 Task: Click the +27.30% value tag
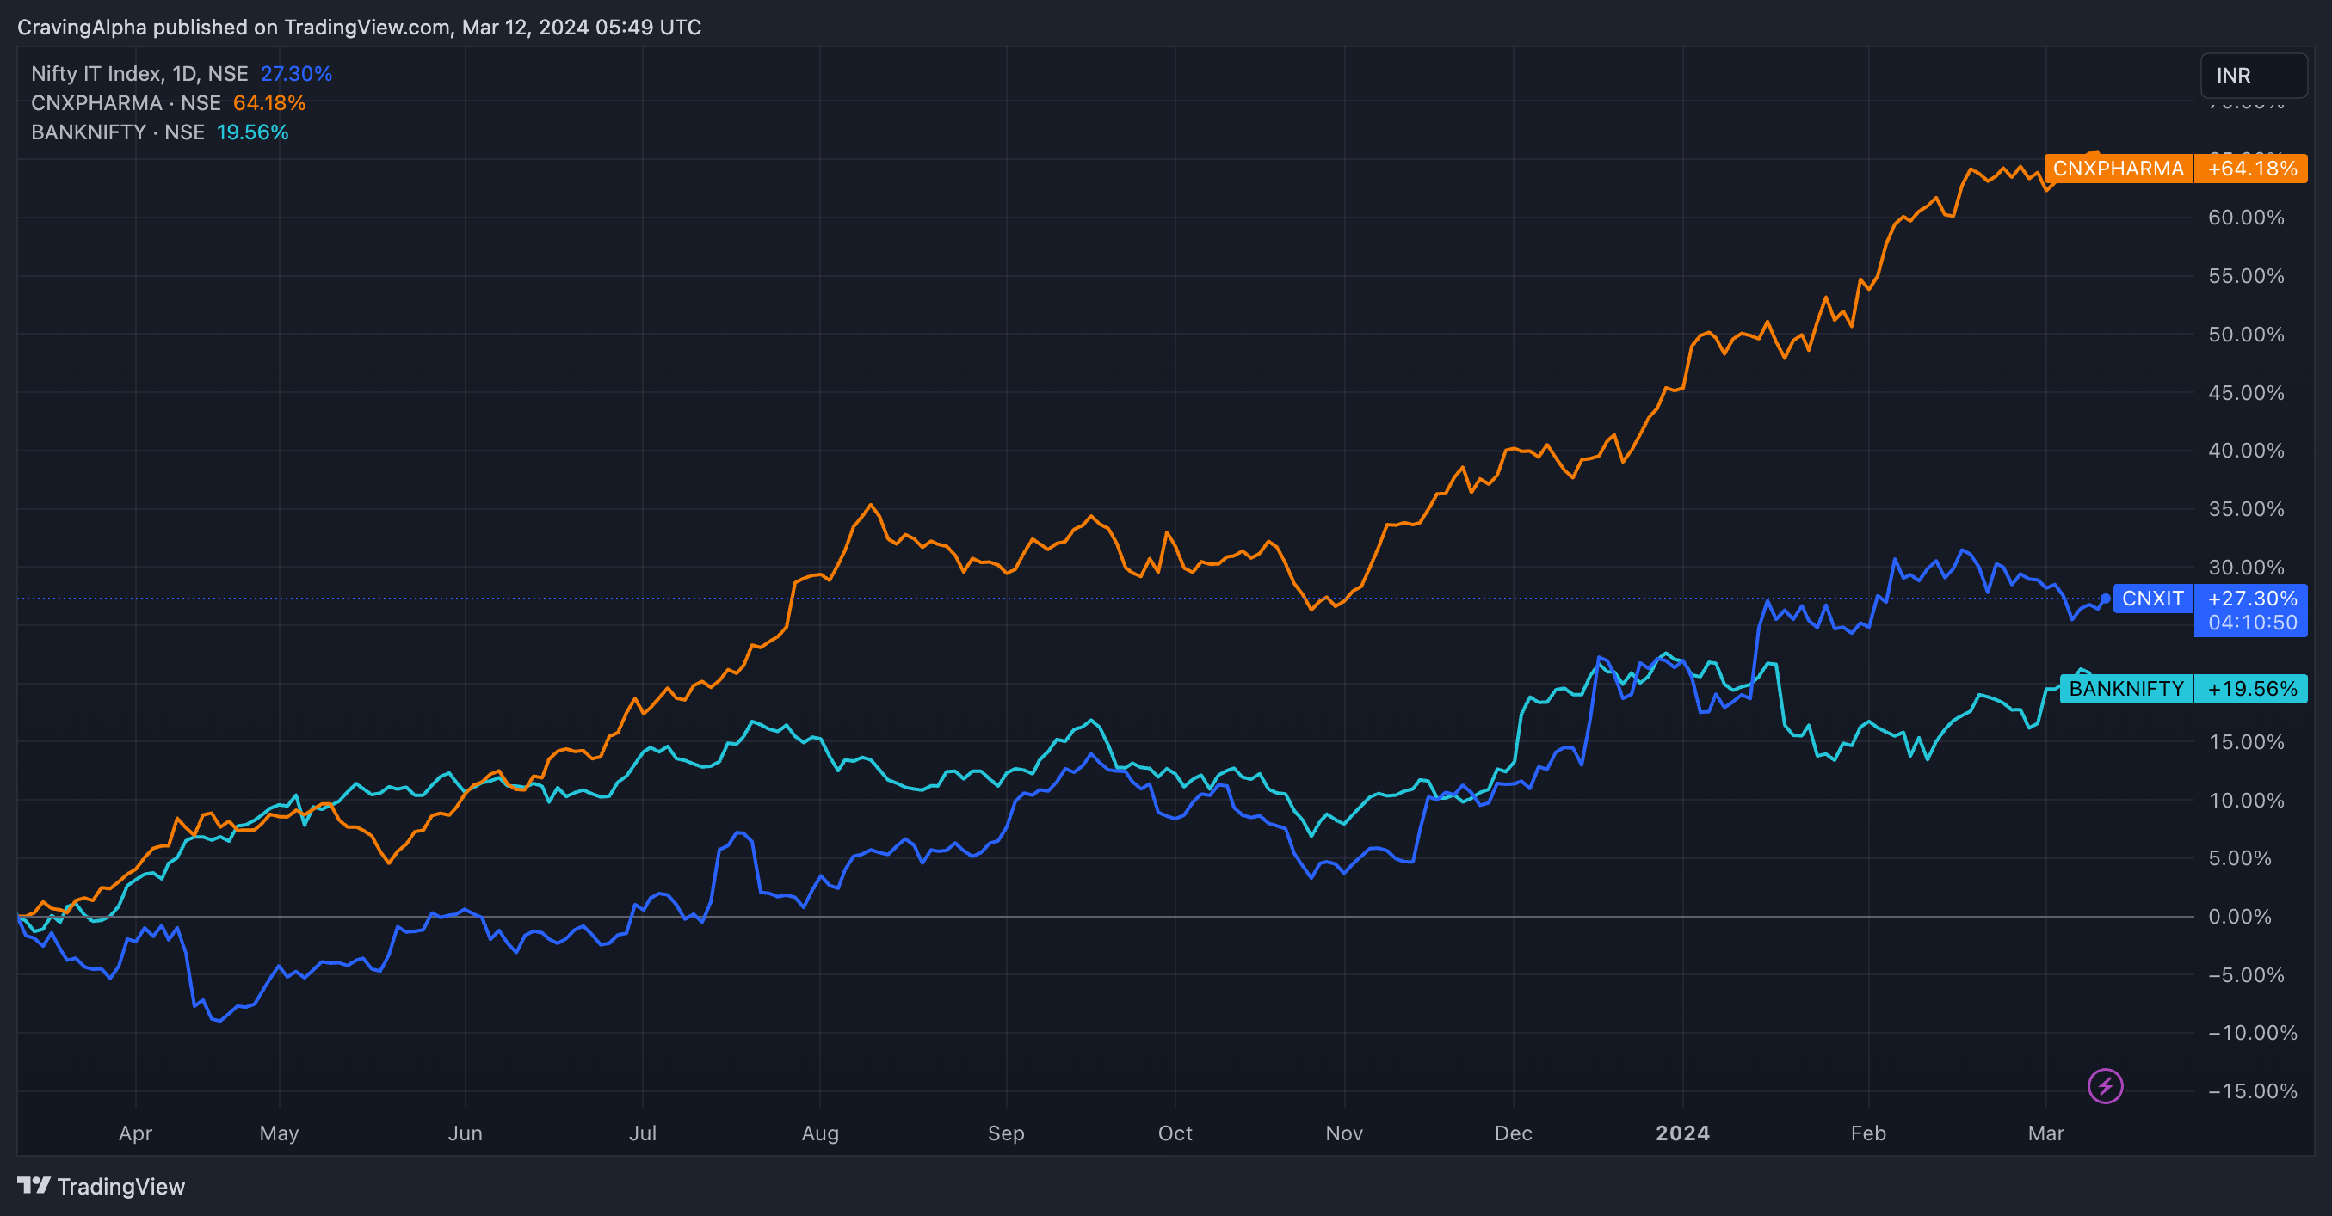pos(2251,598)
